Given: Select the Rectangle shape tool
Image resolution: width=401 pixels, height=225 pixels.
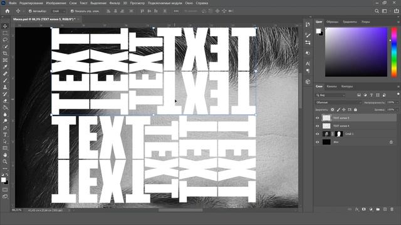Looking at the screenshot, I should (5, 148).
